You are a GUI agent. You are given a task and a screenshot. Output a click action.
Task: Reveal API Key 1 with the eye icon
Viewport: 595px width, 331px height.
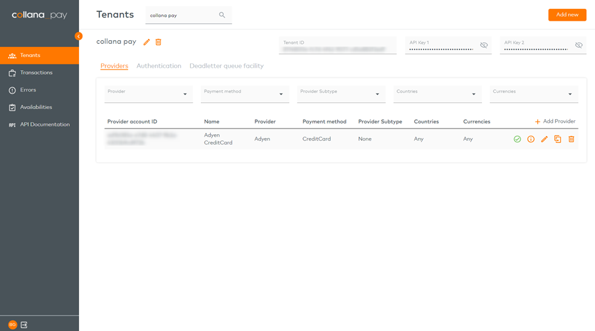tap(484, 45)
